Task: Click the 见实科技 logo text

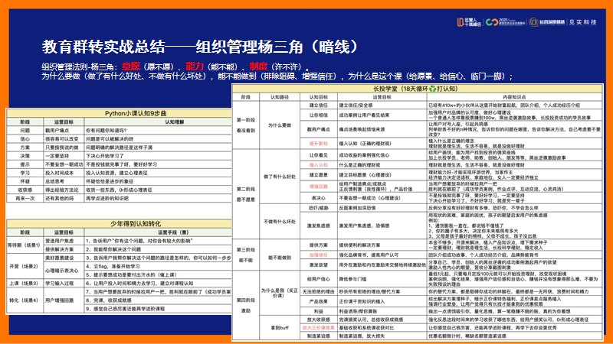Action: coord(582,22)
